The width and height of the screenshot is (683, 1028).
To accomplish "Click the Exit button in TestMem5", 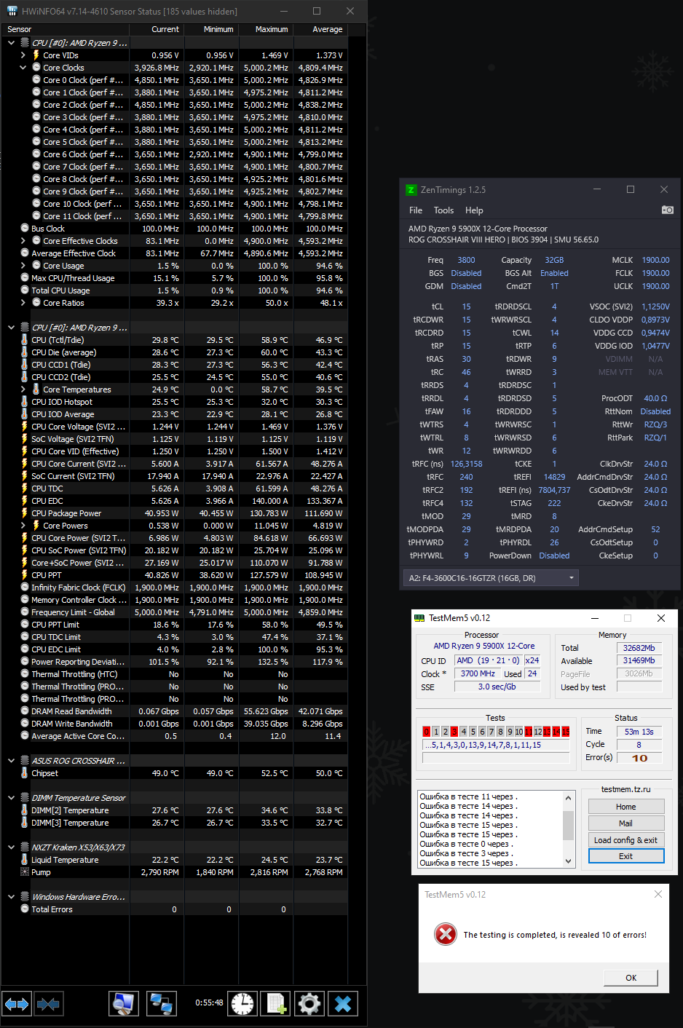I will pos(626,856).
